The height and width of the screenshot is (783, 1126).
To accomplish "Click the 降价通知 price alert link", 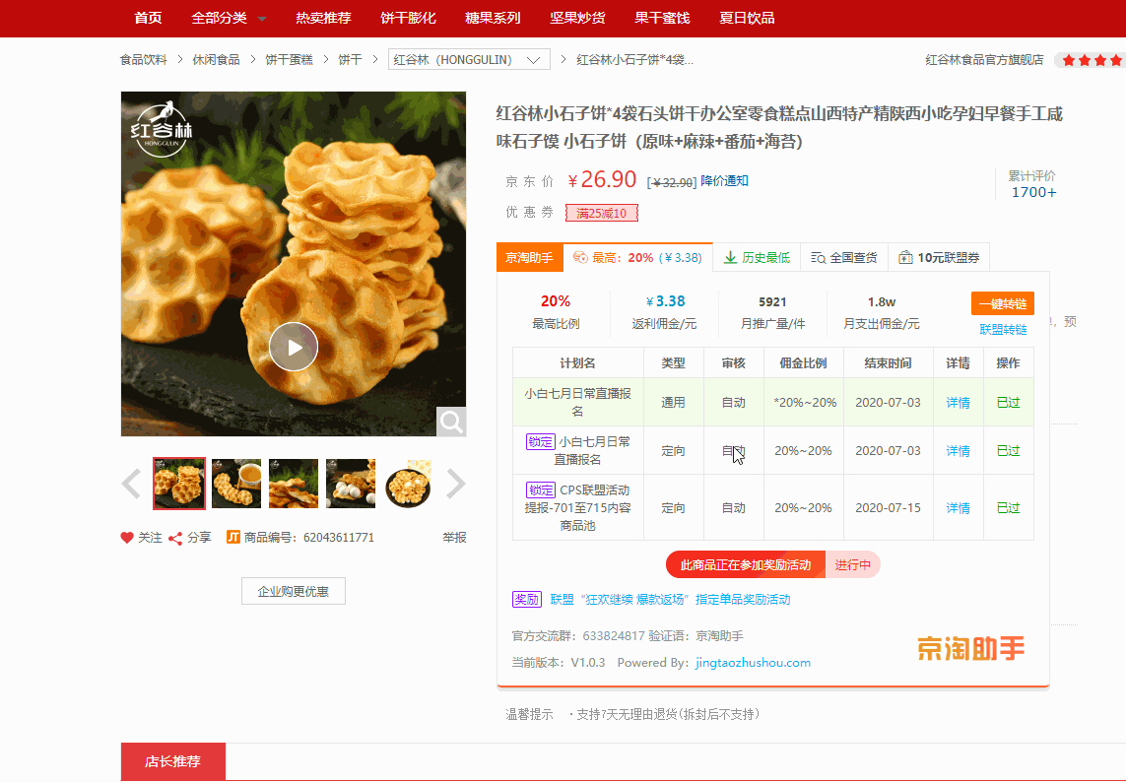I will [x=724, y=181].
